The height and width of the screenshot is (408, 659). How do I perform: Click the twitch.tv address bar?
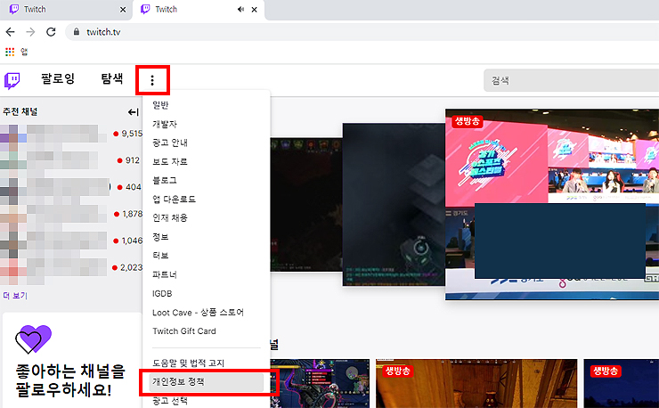(362, 32)
